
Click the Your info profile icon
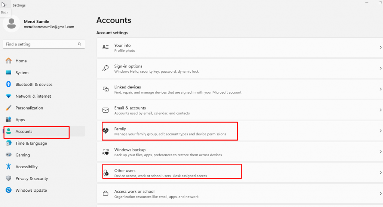pyautogui.click(x=105, y=47)
